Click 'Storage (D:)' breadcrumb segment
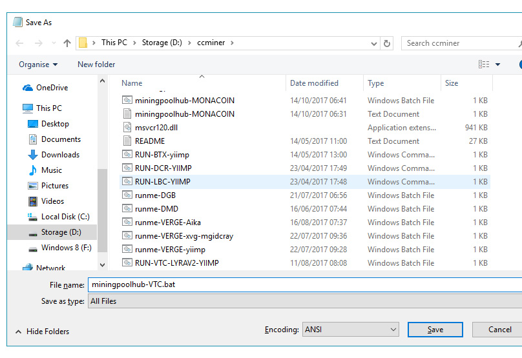Image resolution: width=522 pixels, height=358 pixels. click(162, 43)
